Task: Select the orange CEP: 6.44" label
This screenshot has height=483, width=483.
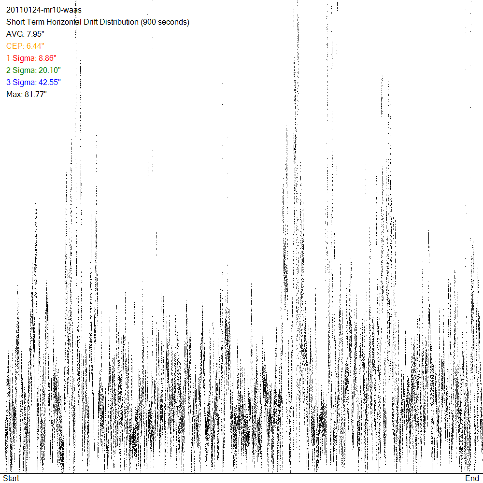Action: tap(25, 46)
